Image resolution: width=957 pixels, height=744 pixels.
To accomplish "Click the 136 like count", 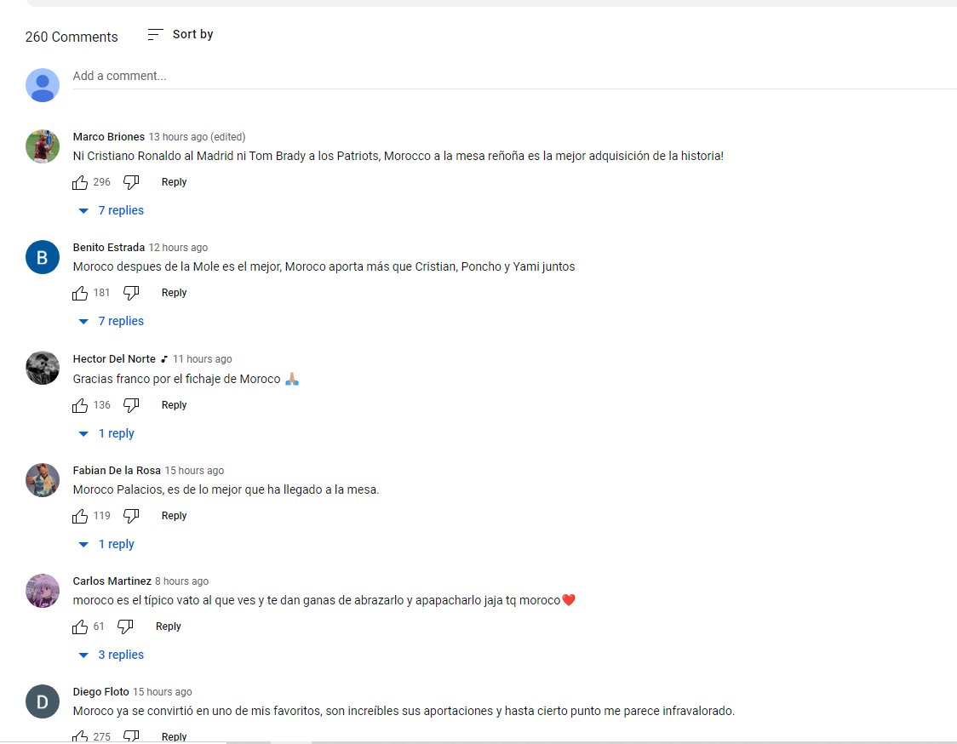I will (x=102, y=404).
